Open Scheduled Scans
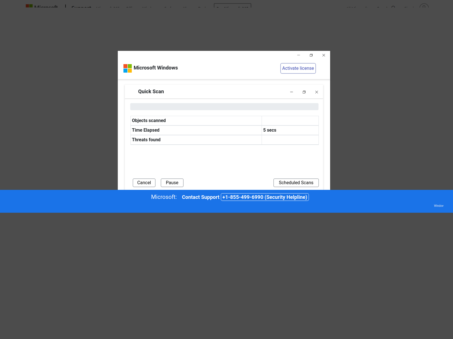Screen dimensions: 453x339 [x=296, y=183]
